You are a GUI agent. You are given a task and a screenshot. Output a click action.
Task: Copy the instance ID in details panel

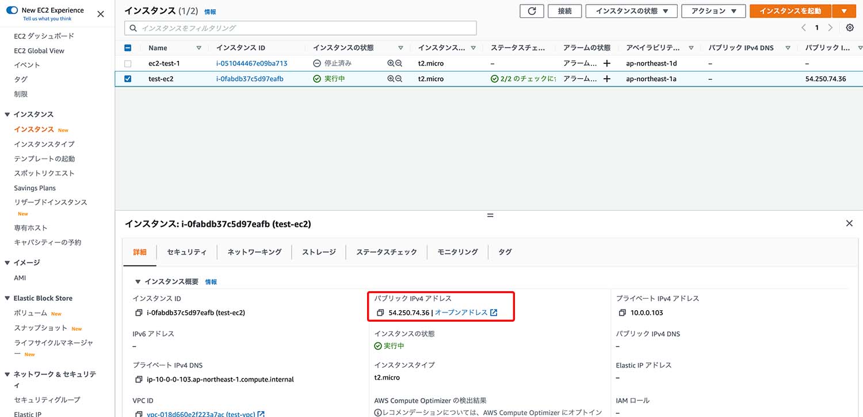point(139,312)
